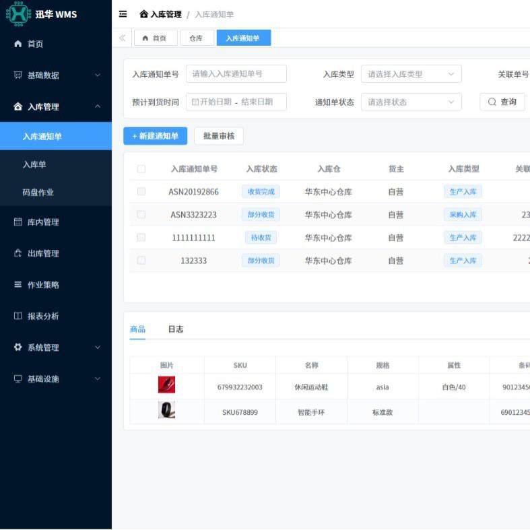
Task: Open 库内管理 menu text
Action: click(x=43, y=222)
